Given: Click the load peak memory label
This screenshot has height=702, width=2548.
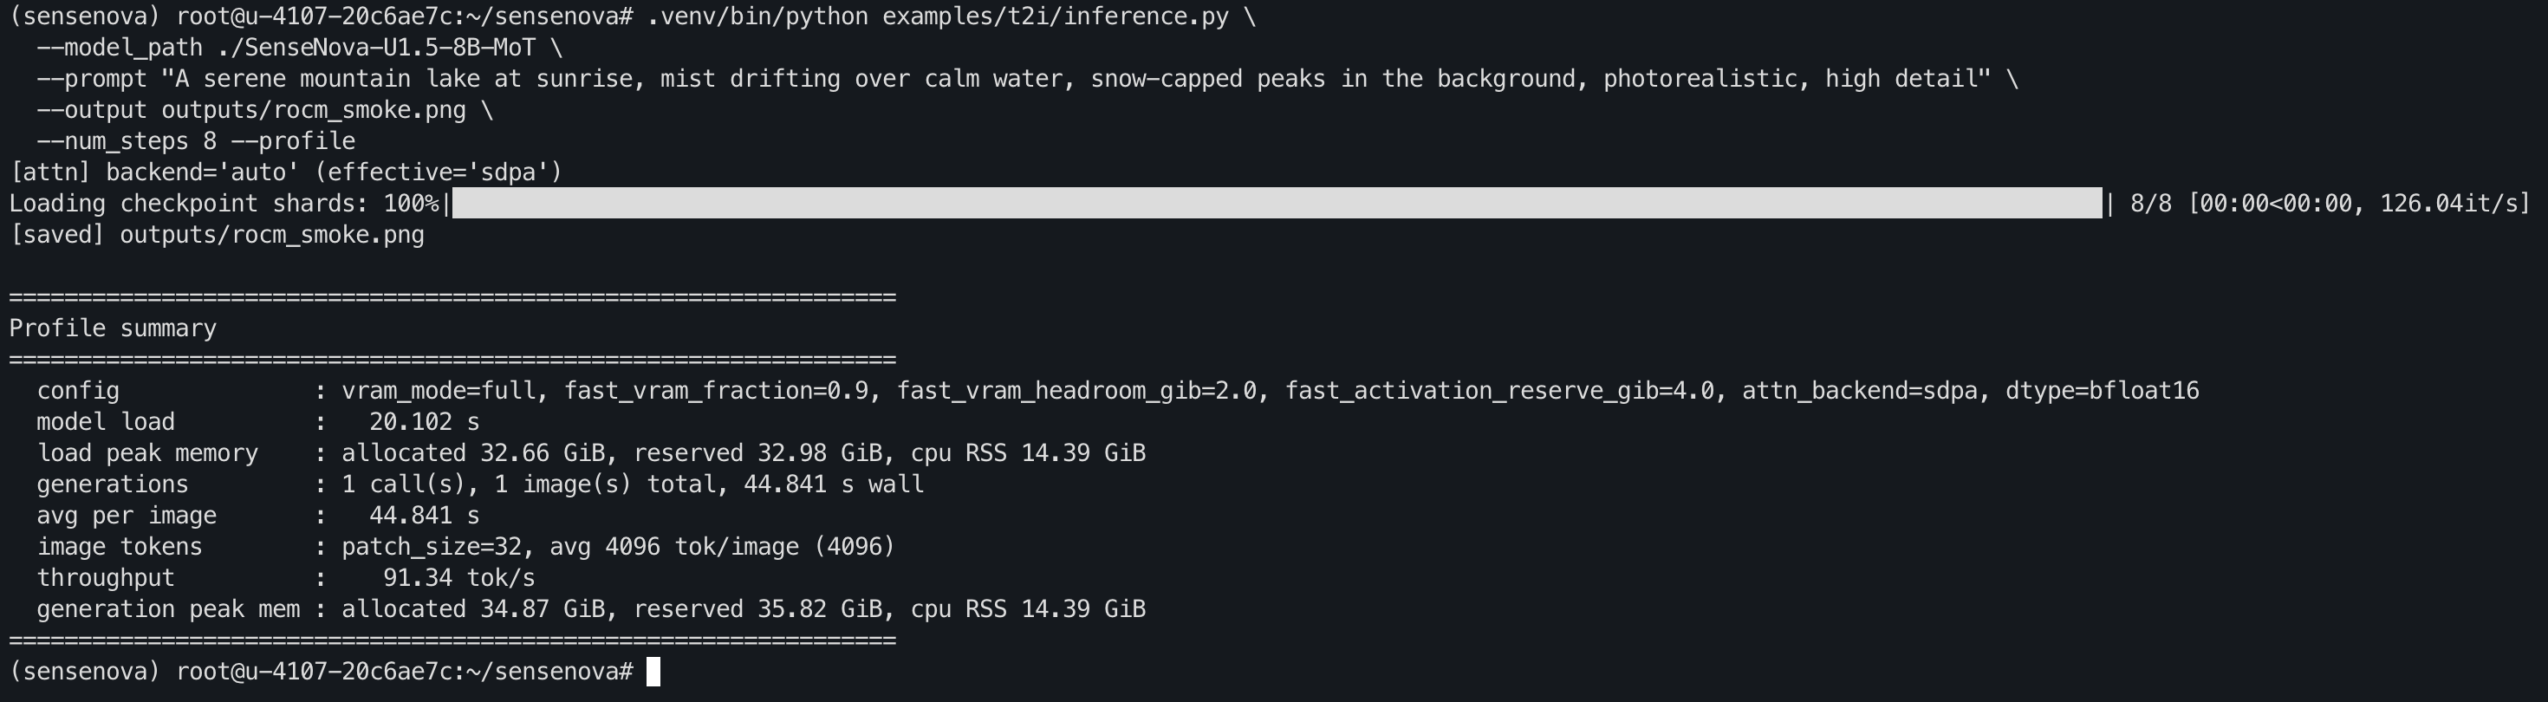Looking at the screenshot, I should click(147, 453).
